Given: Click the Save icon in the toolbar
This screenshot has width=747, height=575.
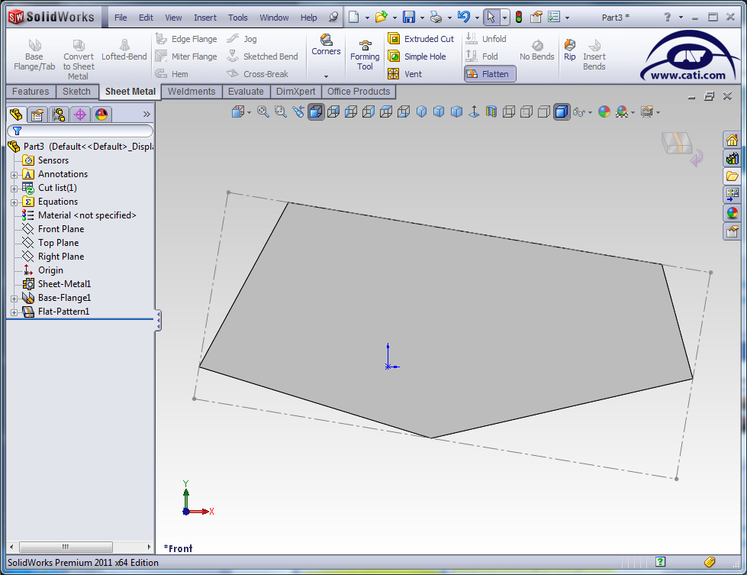Looking at the screenshot, I should [409, 17].
